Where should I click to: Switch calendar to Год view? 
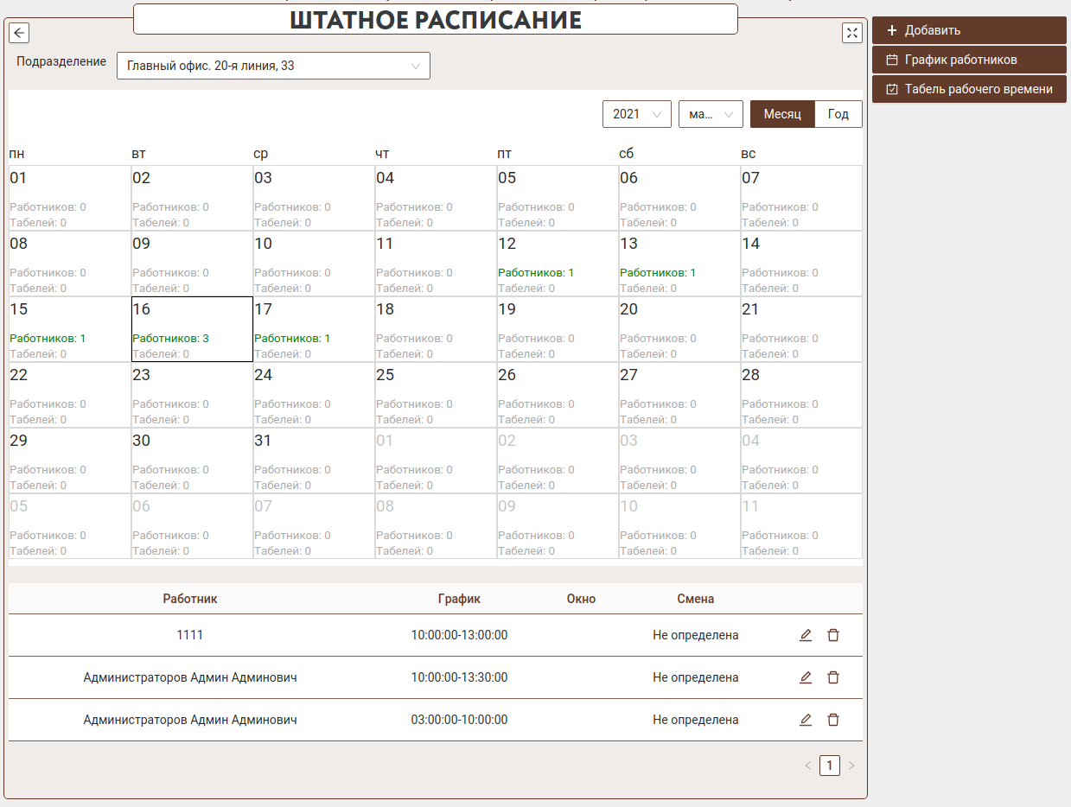click(x=838, y=114)
